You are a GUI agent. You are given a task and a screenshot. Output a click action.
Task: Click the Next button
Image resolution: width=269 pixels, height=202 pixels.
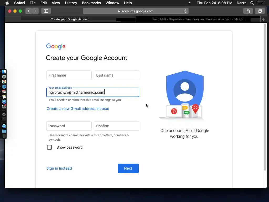[x=128, y=168]
